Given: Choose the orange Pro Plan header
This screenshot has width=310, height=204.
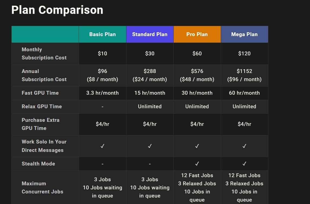Looking at the screenshot, I should (x=197, y=34).
